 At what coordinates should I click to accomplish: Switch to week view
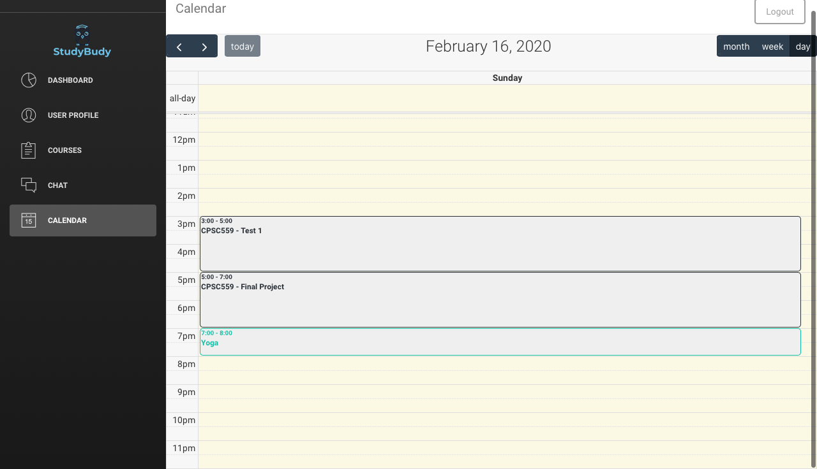[772, 47]
